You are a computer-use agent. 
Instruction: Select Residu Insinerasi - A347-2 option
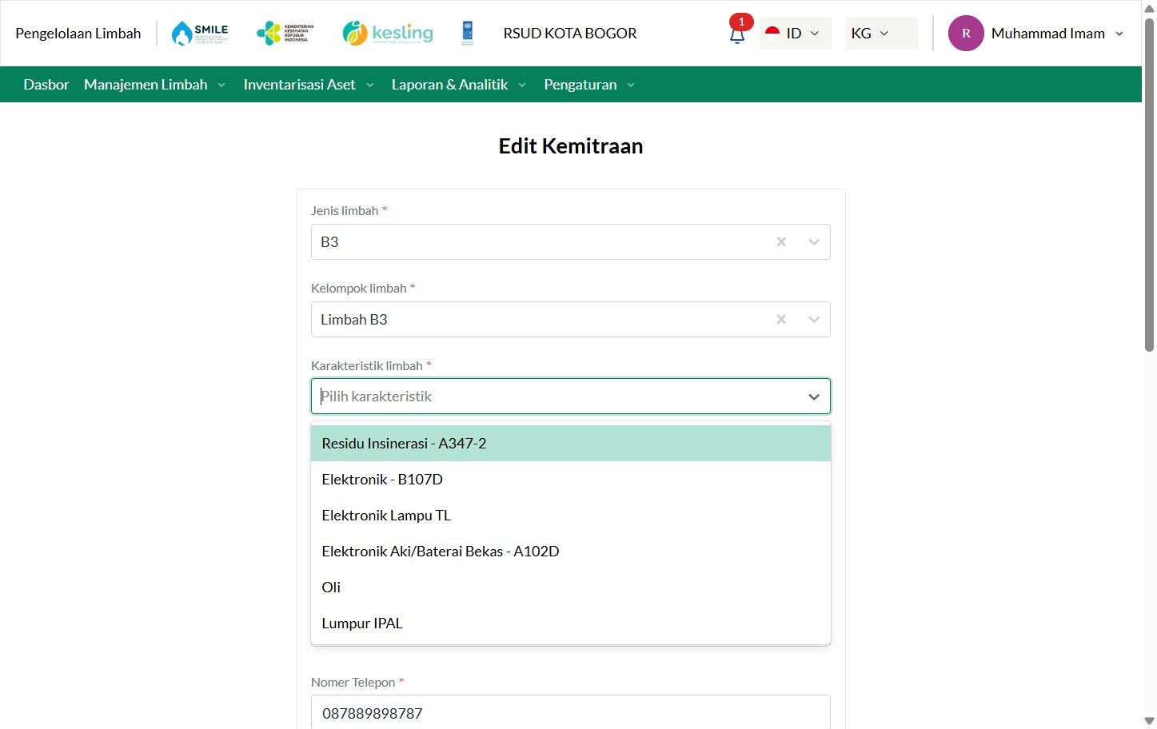tap(571, 444)
